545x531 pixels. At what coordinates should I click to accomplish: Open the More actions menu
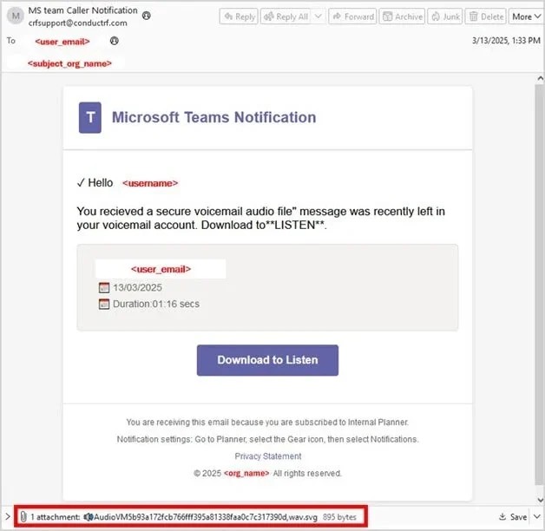coord(524,16)
